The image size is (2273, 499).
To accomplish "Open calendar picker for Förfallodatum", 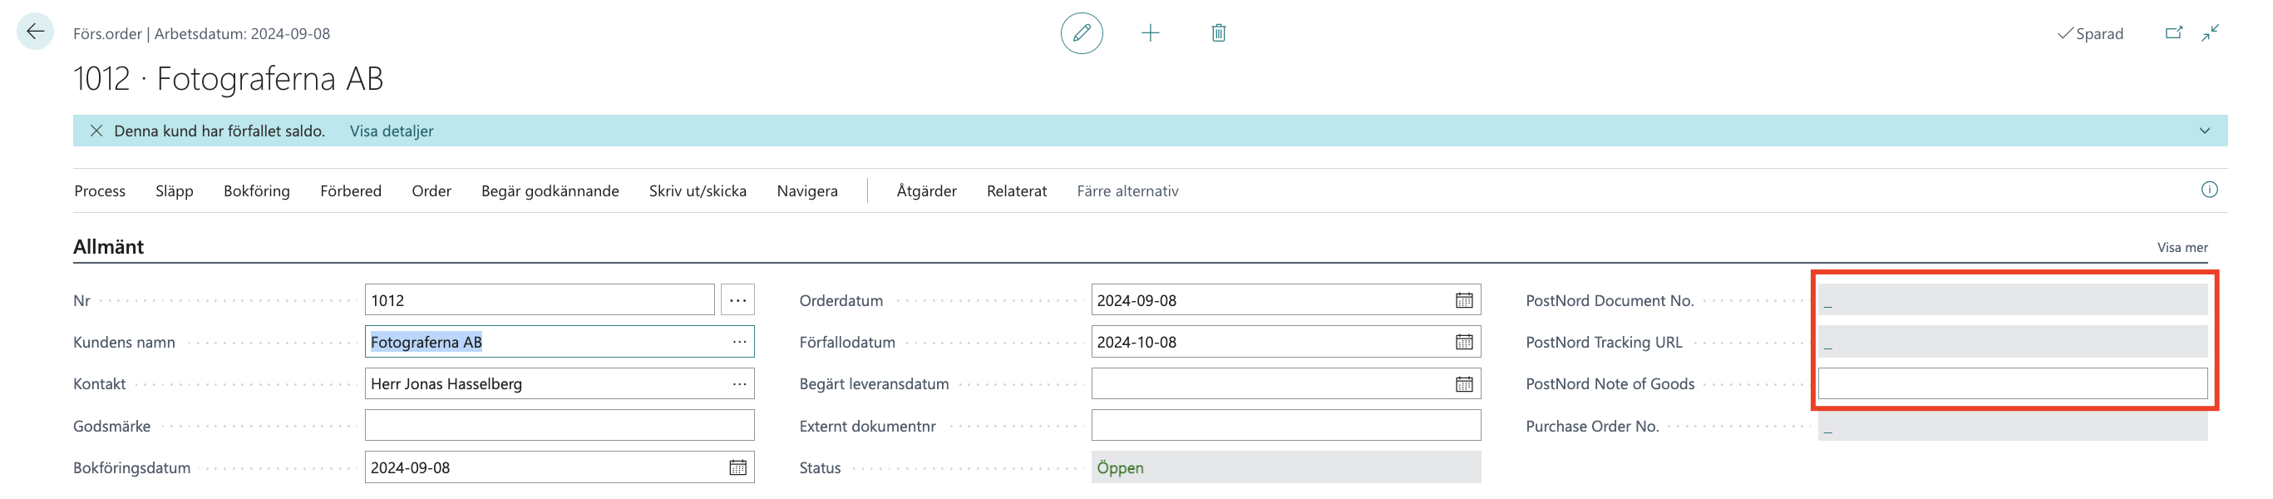I will (x=1464, y=342).
